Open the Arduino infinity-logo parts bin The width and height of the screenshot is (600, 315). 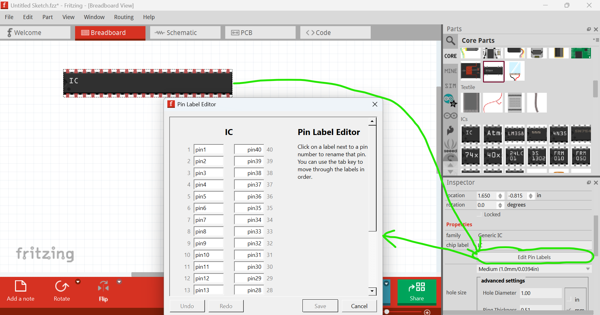(450, 116)
